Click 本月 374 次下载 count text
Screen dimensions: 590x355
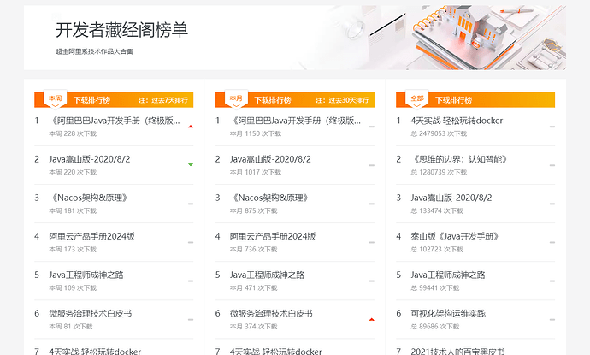tap(254, 327)
